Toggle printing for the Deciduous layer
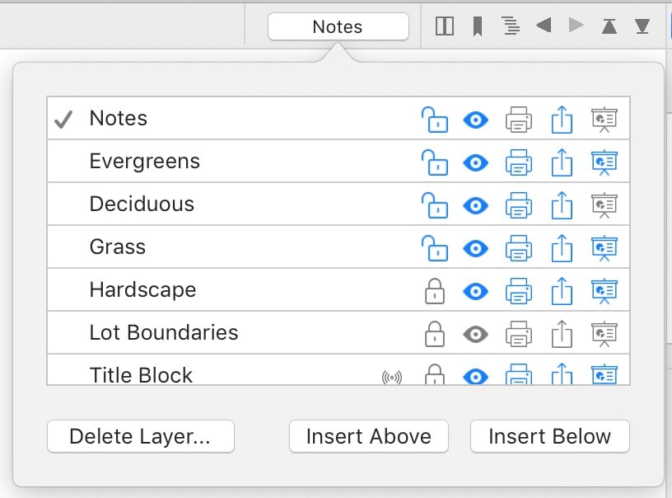 tap(518, 204)
